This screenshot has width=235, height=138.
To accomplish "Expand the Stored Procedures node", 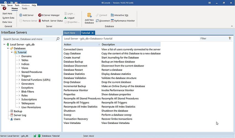I will [x=19, y=72].
